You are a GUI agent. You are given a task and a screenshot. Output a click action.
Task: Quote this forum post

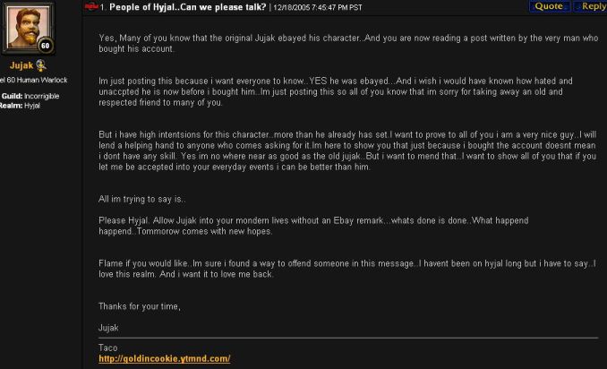[x=550, y=6]
